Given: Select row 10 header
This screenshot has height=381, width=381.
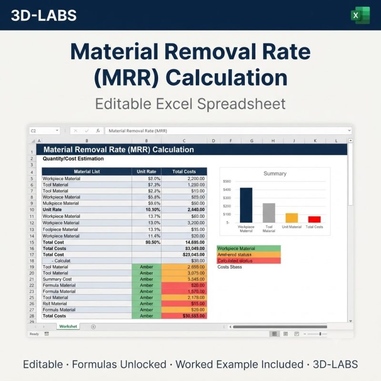Looking at the screenshot, I should click(x=32, y=210).
